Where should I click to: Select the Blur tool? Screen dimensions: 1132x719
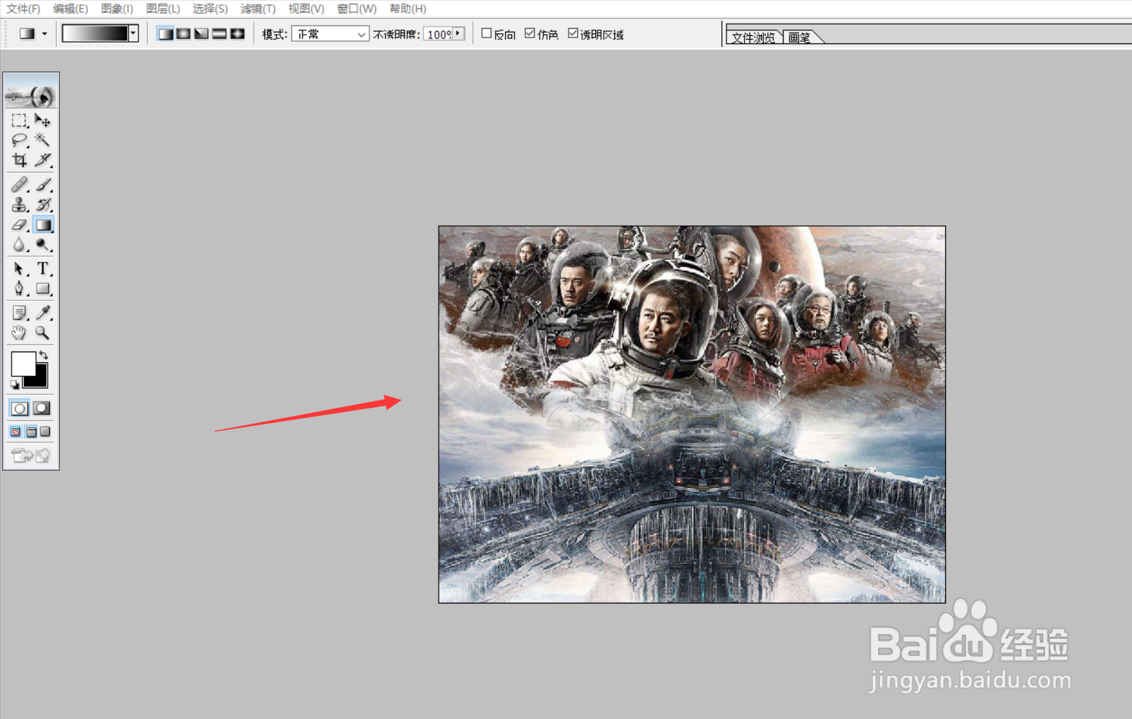pos(19,245)
